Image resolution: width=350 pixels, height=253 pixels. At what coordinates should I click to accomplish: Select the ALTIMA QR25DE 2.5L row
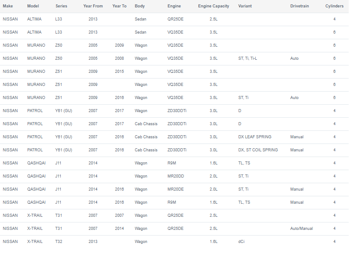point(174,19)
